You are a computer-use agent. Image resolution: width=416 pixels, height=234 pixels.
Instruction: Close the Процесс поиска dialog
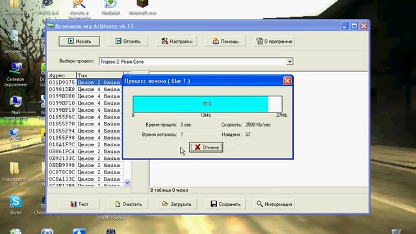[287, 81]
